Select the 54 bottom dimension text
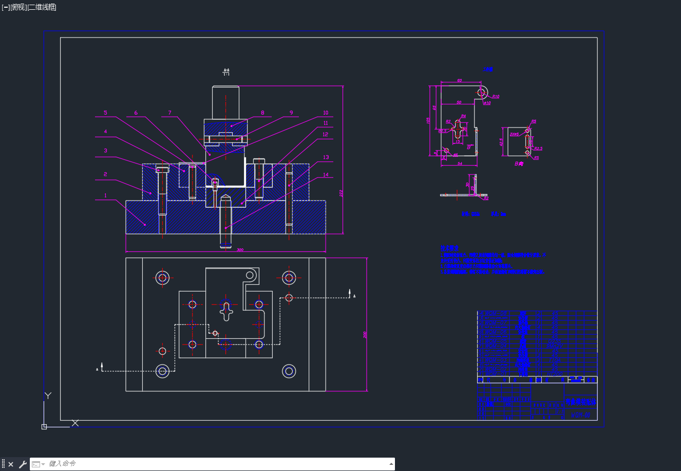 coord(459,164)
